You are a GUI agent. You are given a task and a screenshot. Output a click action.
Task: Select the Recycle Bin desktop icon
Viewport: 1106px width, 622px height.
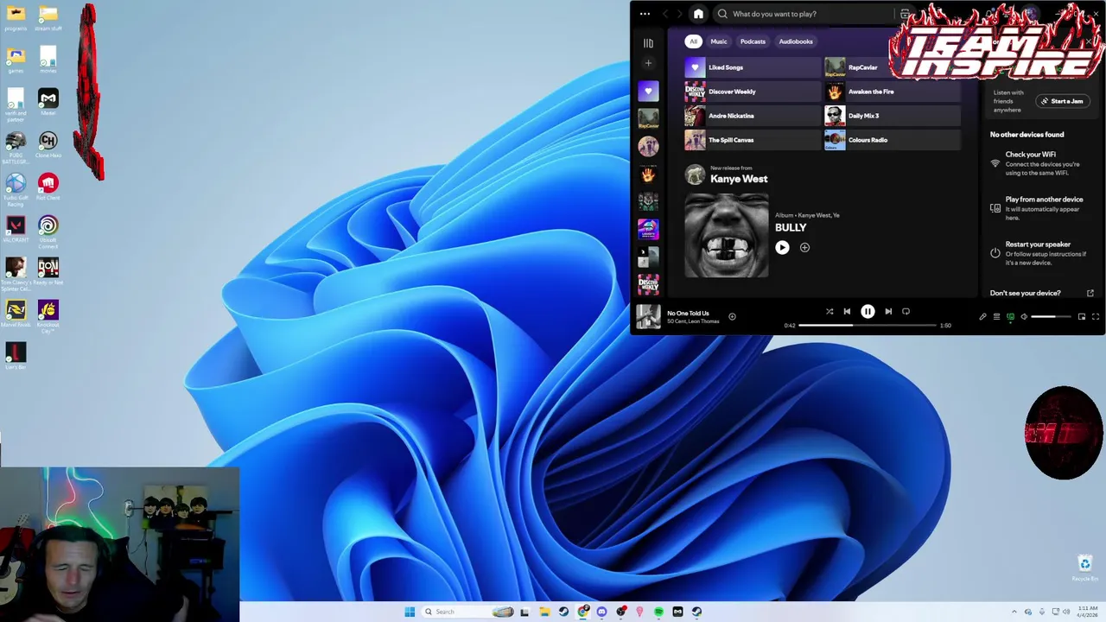pos(1085,568)
